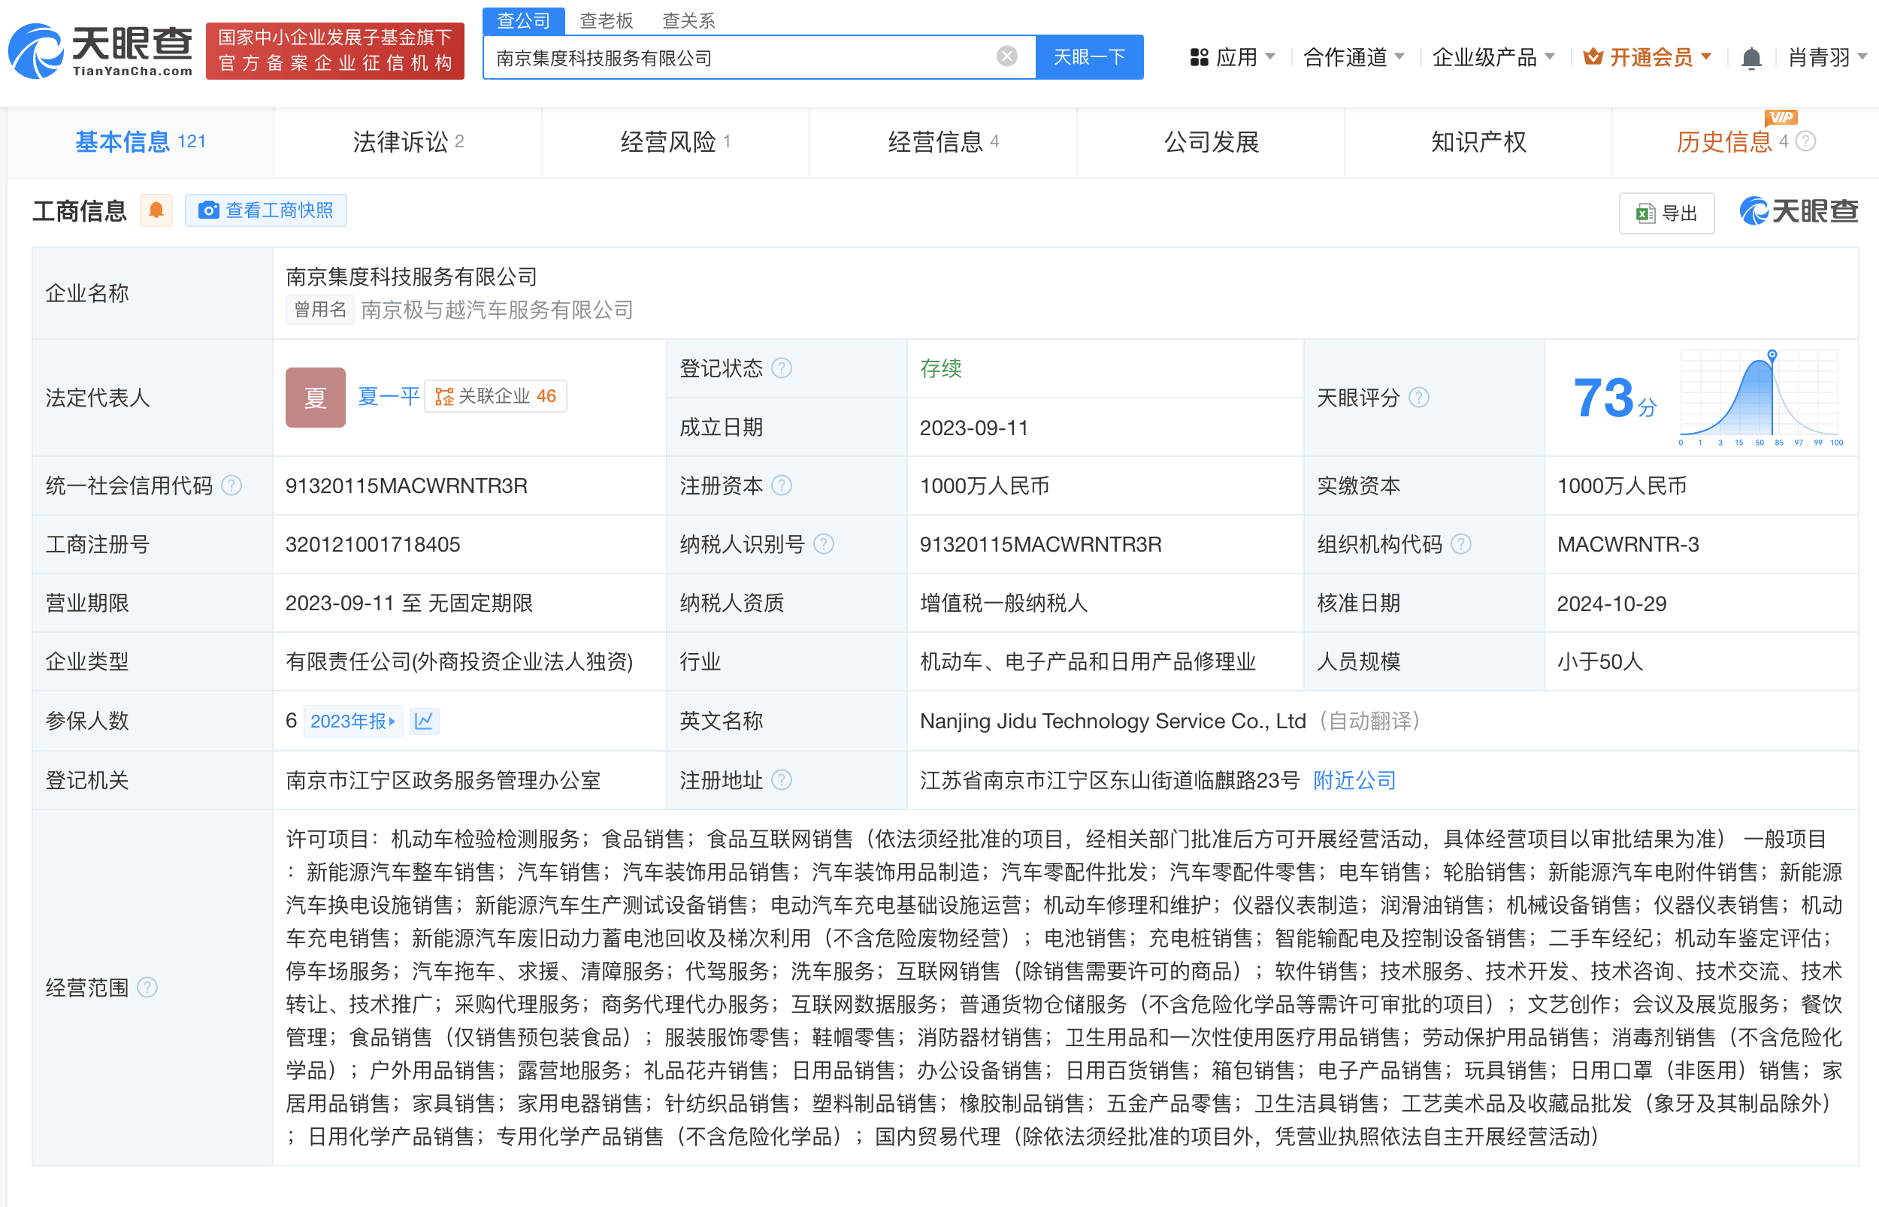1879x1207 pixels.
Task: Click founding date 2023-09-11
Action: (x=973, y=427)
